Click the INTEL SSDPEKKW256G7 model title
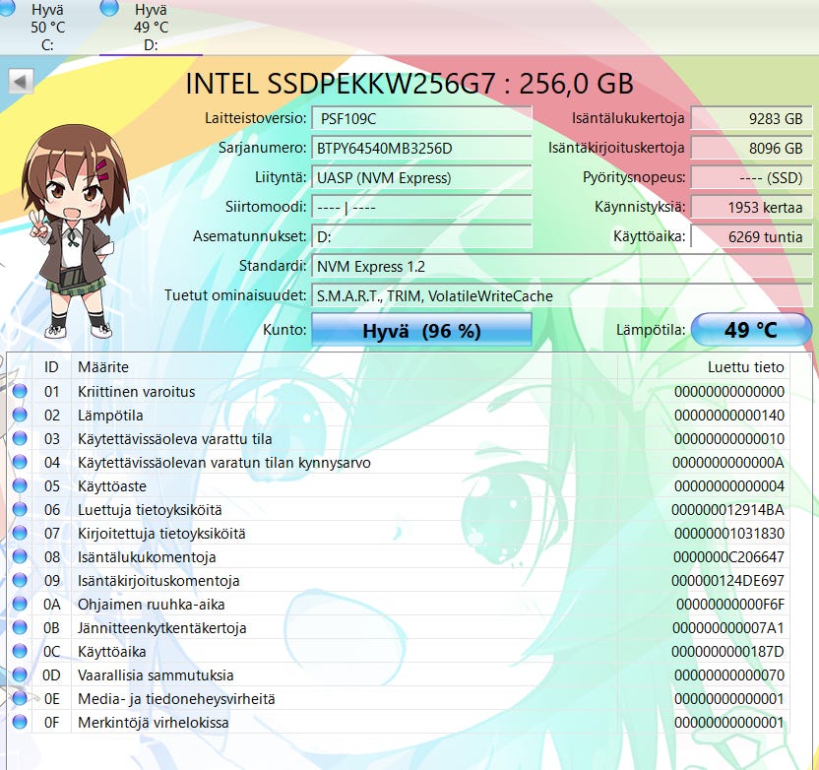Viewport: 819px width, 770px height. pos(410,83)
